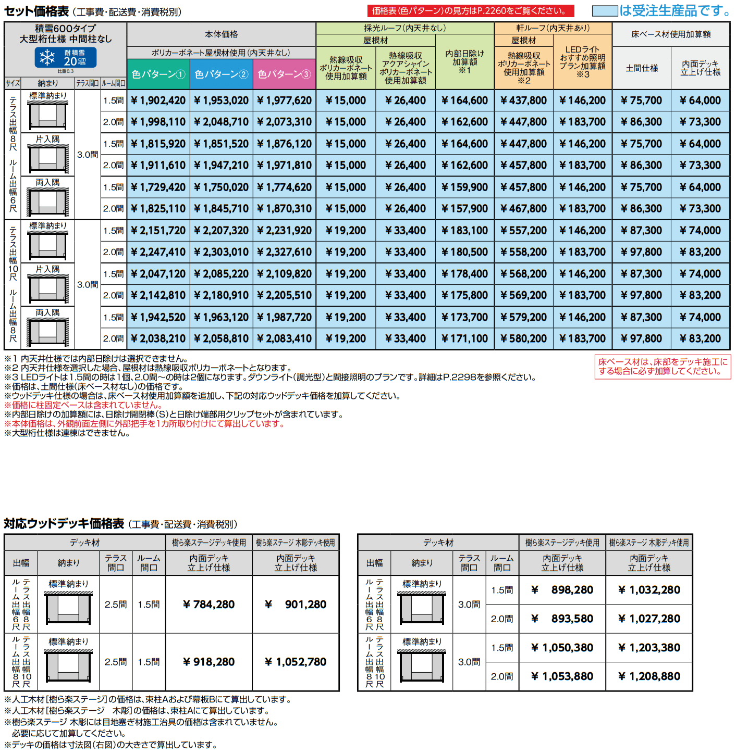Click the note ※大型桁仕様は連棟はできません
736x755 pixels.
pyautogui.click(x=67, y=433)
